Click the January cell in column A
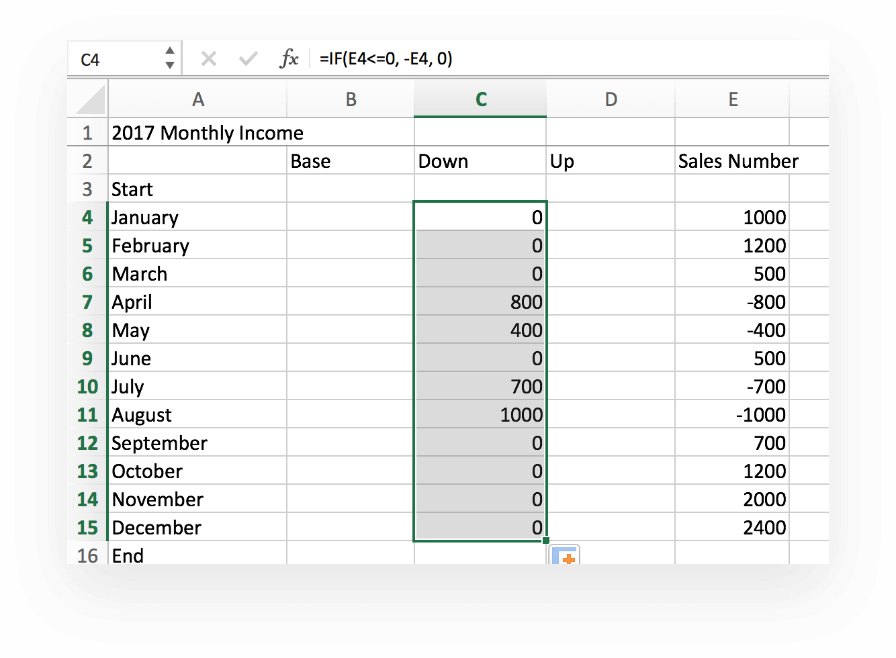Viewport: 896px width, 658px height. click(198, 217)
